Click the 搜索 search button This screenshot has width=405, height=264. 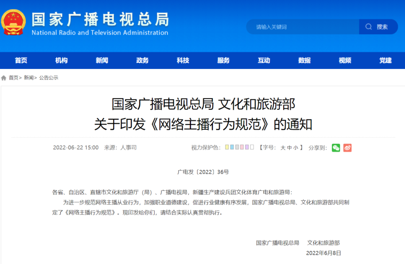click(378, 27)
